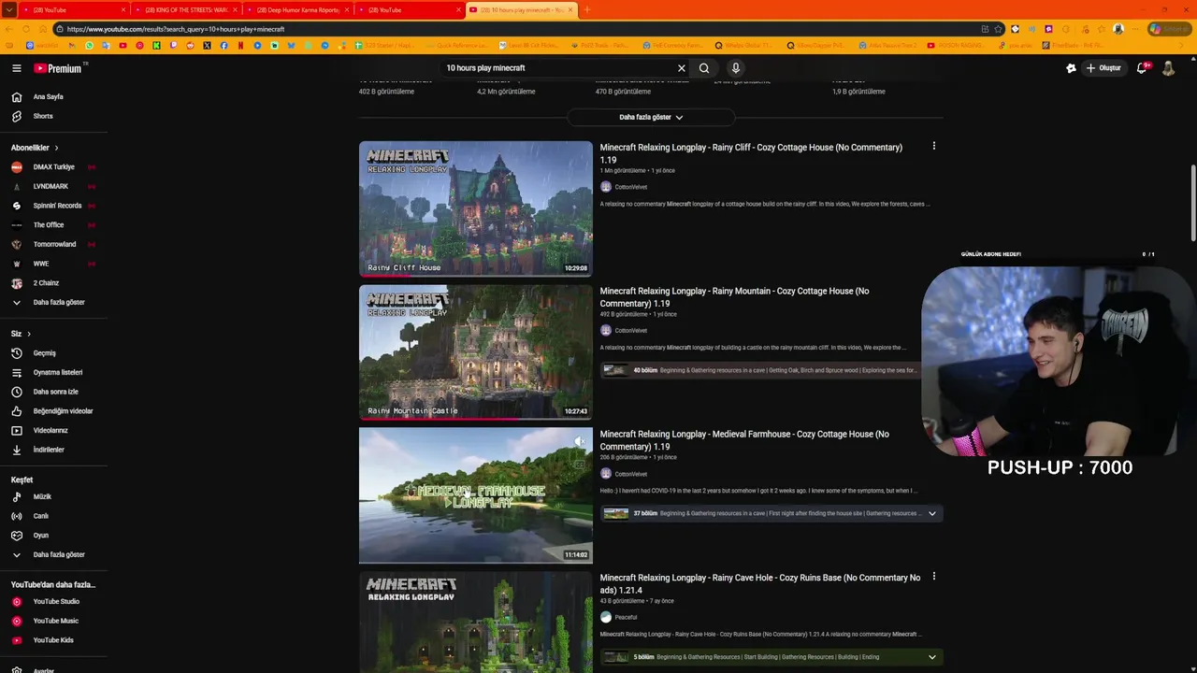1197x673 pixels.
Task: Open Canlı live section
Action: (x=41, y=516)
